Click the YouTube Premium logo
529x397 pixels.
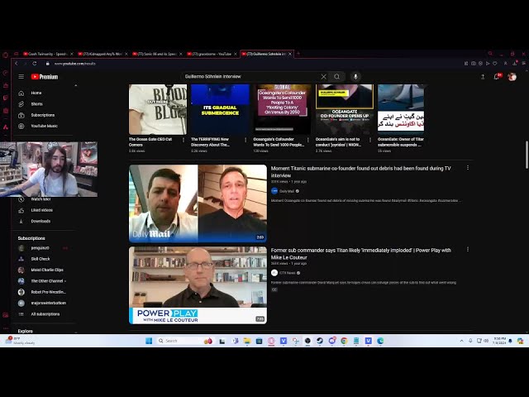pos(44,76)
